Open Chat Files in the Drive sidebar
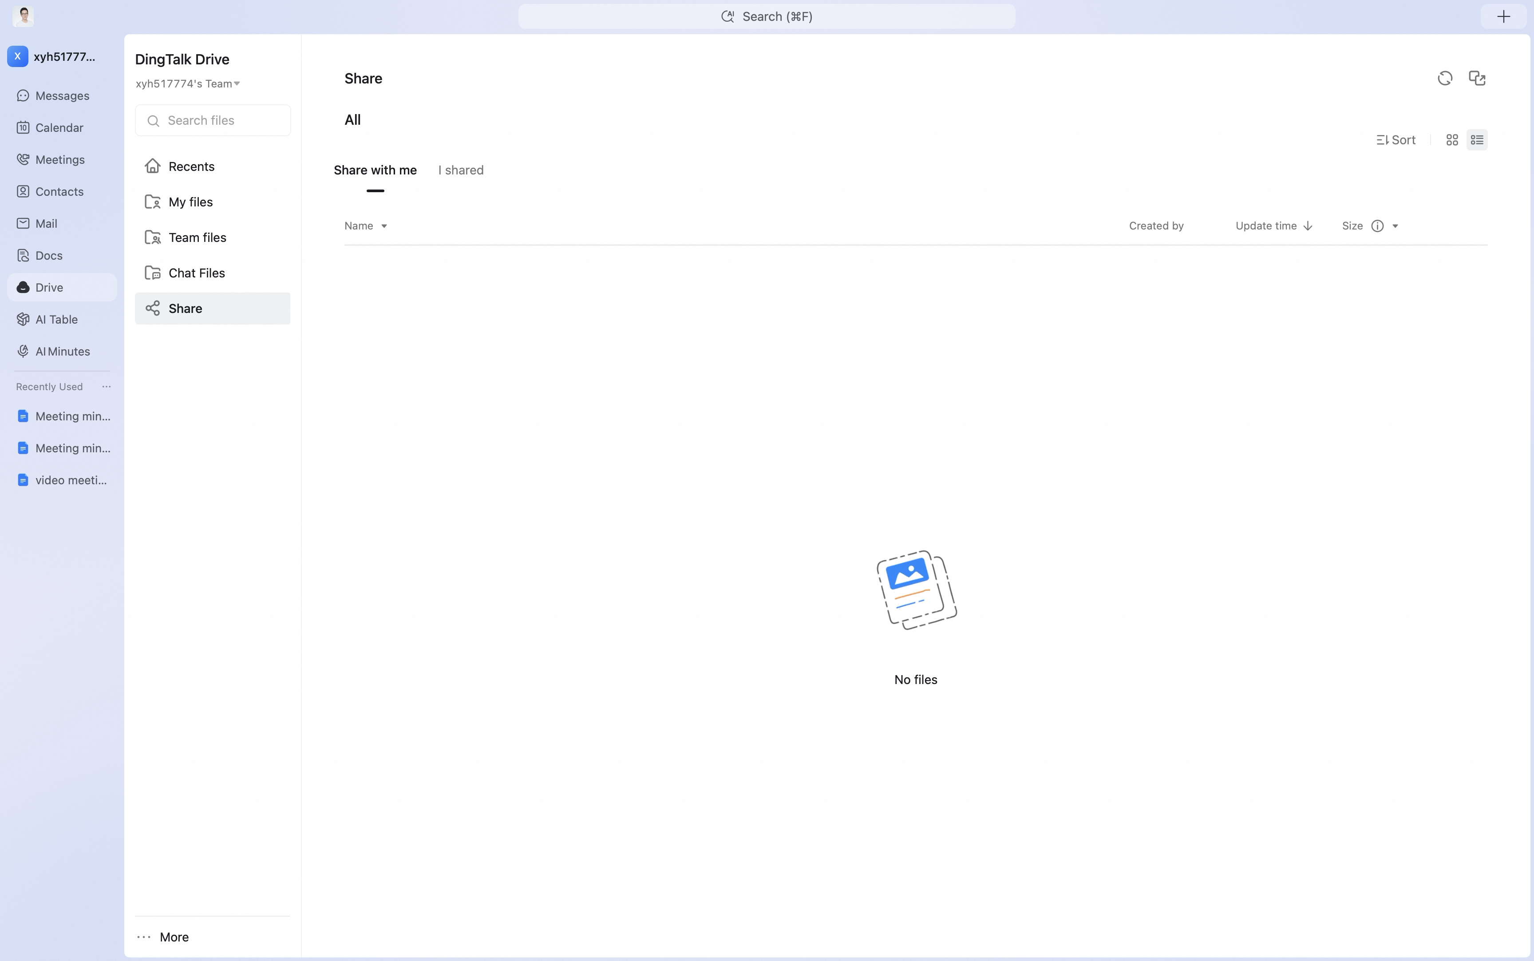The image size is (1534, 961). click(x=212, y=273)
